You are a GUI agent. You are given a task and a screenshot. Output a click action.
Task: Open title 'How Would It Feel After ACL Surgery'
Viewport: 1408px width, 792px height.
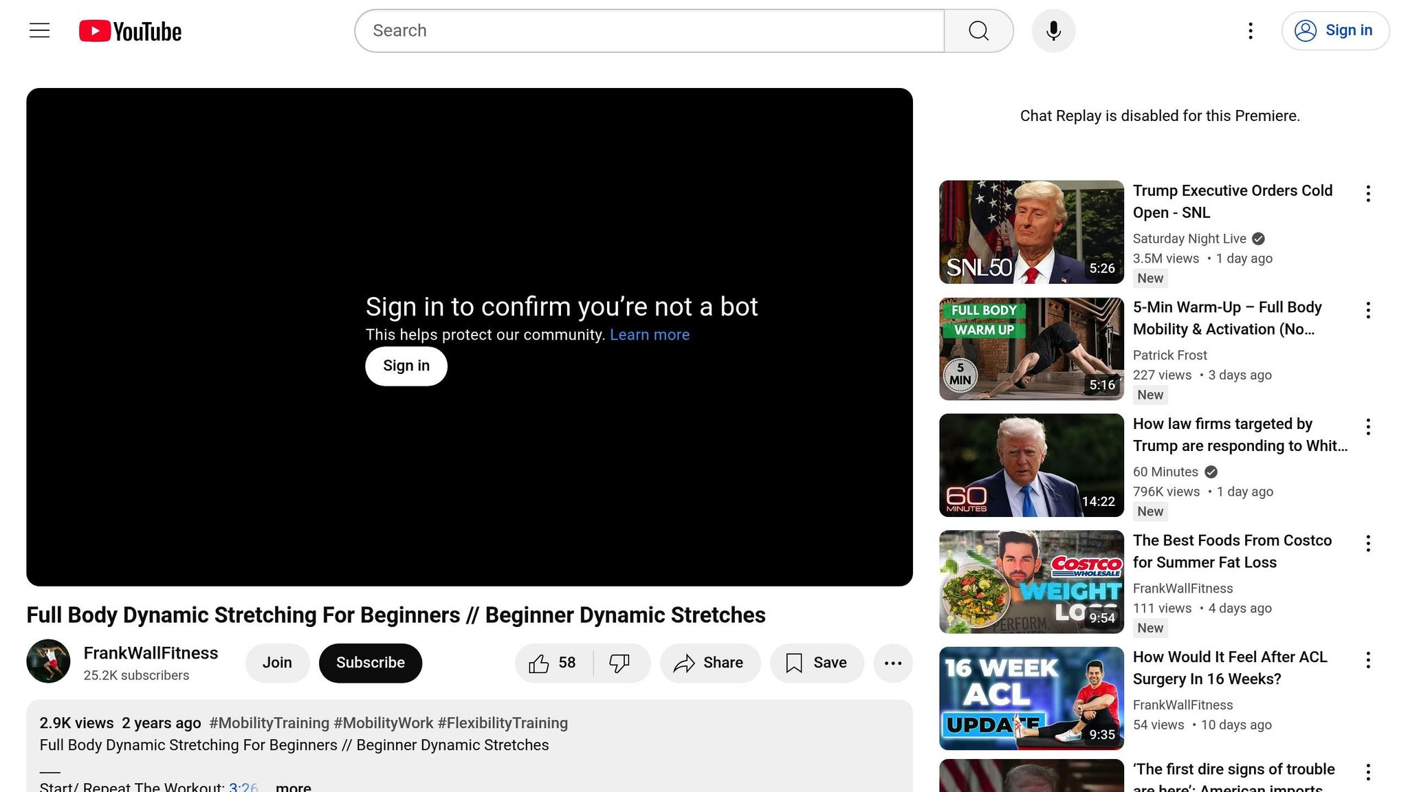tap(1230, 668)
